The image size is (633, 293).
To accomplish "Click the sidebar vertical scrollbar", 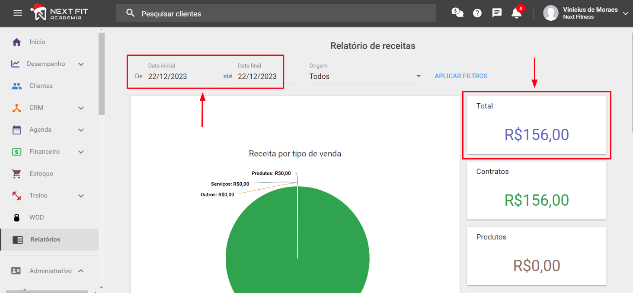I will coord(101,73).
